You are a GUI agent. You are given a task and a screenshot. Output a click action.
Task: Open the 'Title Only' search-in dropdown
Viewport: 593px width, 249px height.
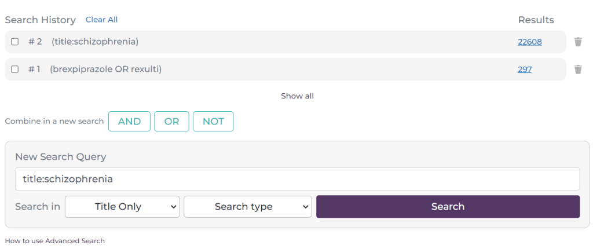(x=122, y=207)
